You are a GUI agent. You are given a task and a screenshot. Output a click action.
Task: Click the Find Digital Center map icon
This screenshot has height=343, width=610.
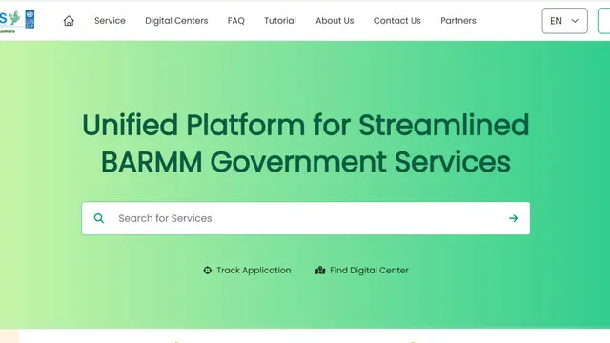tap(320, 271)
